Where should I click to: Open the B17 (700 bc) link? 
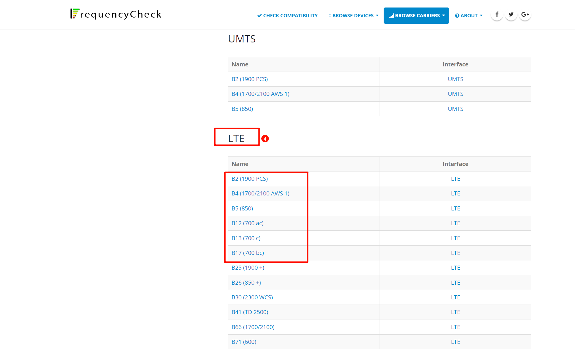pyautogui.click(x=247, y=253)
